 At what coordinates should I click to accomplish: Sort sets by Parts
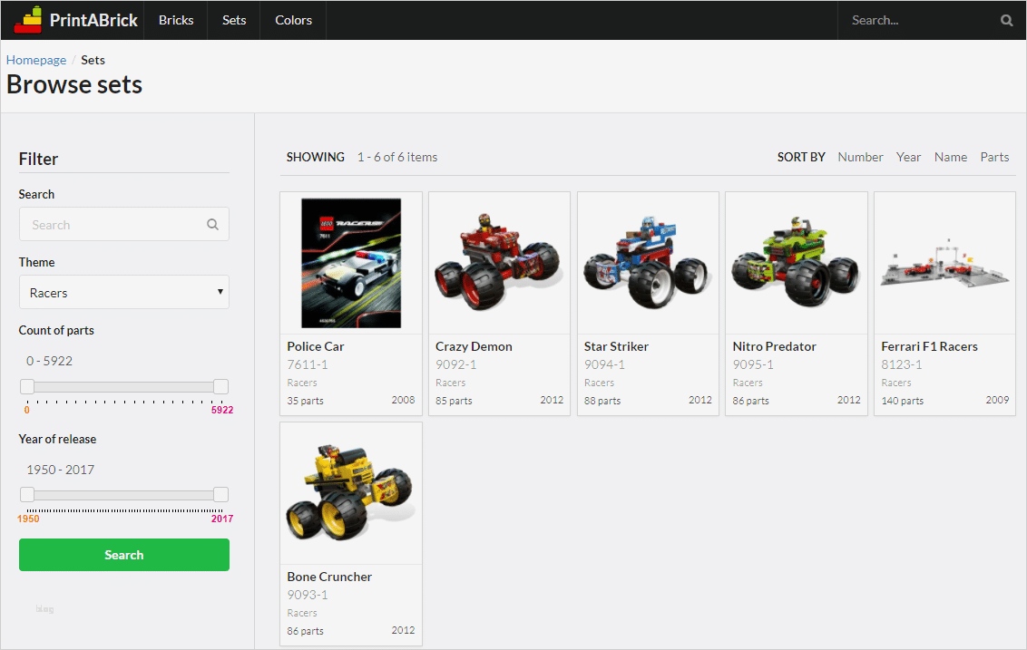[994, 157]
